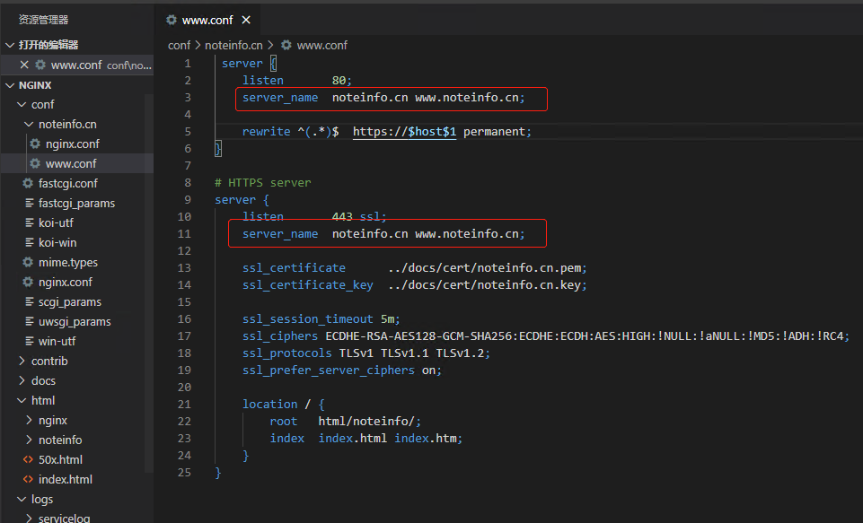
Task: Click 50x.html HTML file icon
Action: click(x=28, y=459)
